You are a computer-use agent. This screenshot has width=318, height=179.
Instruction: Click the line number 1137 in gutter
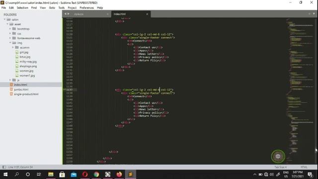70,89
